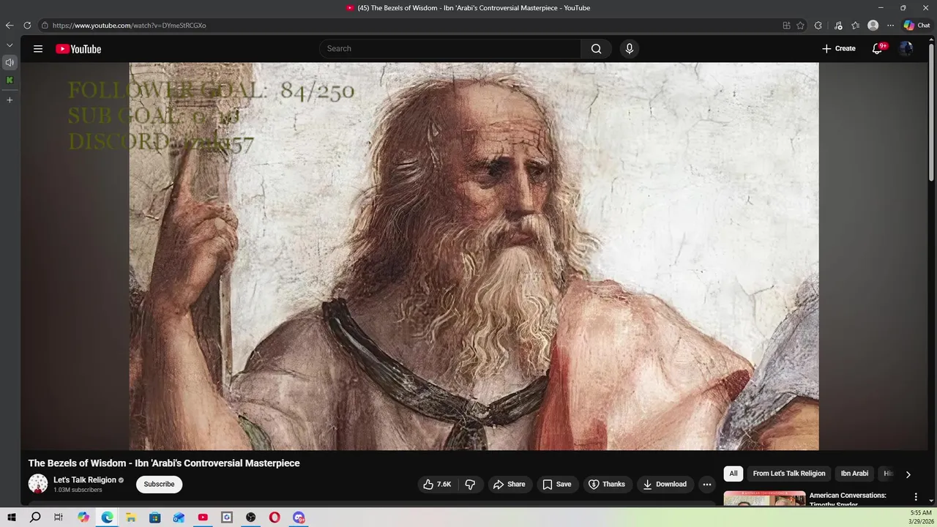Image resolution: width=937 pixels, height=527 pixels.
Task: Add this page to favorites star
Action: (801, 25)
